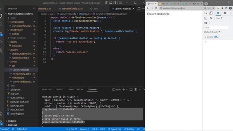The image size is (233, 131).
Task: Go back in the browser
Action: coord(148,8)
